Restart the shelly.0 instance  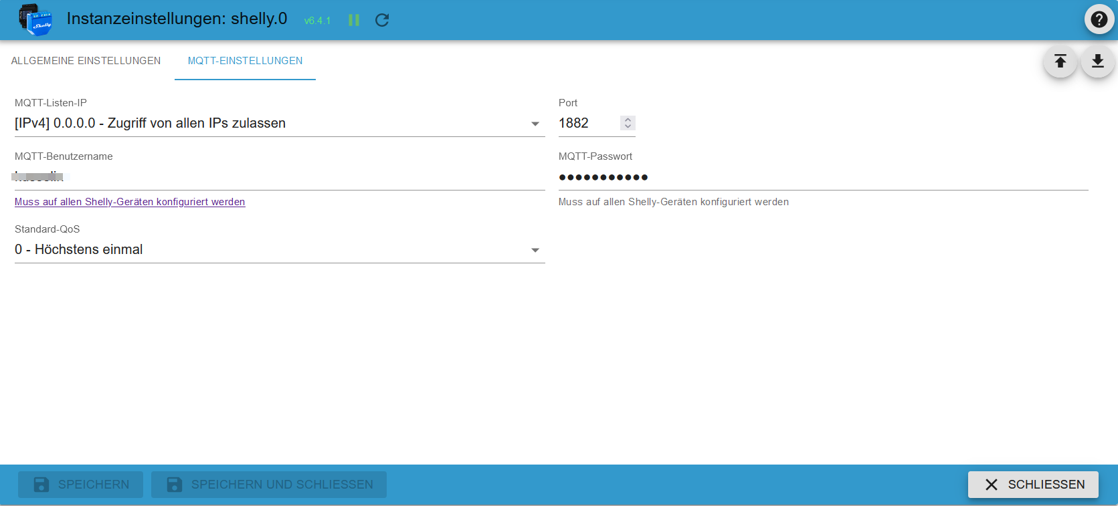[x=382, y=20]
